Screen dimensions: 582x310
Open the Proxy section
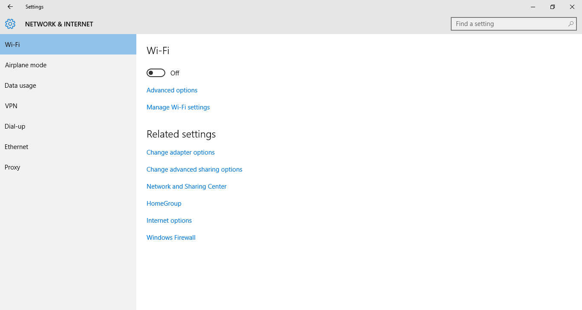(x=68, y=167)
